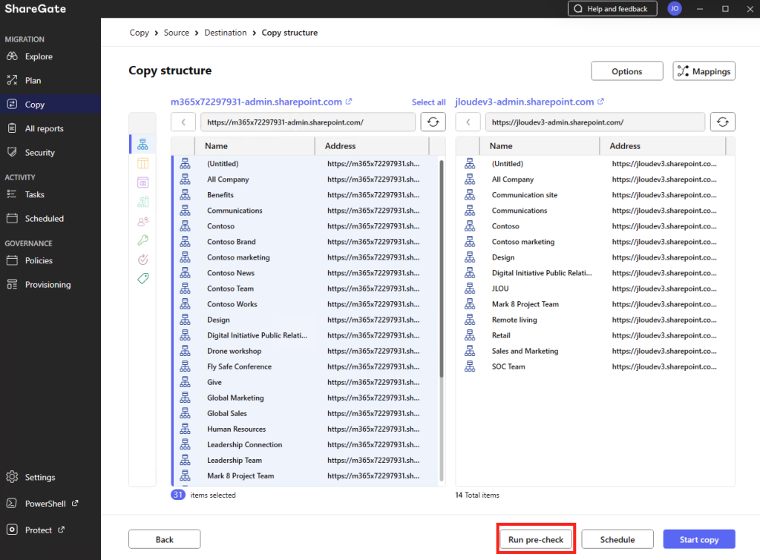The height and width of the screenshot is (560, 760).
Task: Click the source list vertical scrollbar
Action: pyautogui.click(x=442, y=269)
